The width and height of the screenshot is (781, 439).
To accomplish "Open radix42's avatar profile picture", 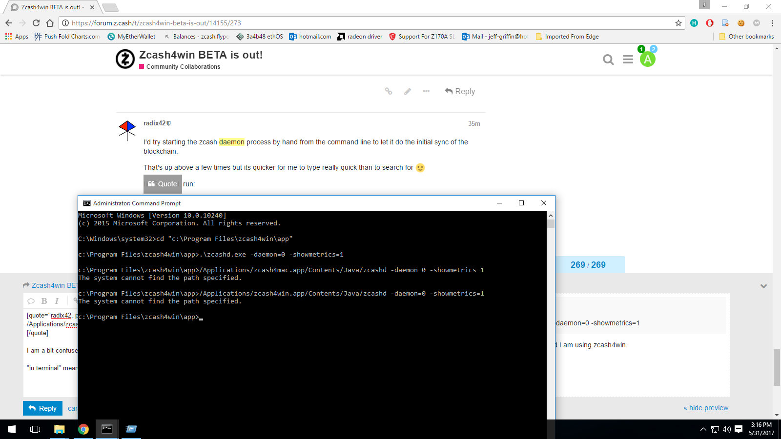I will [127, 130].
